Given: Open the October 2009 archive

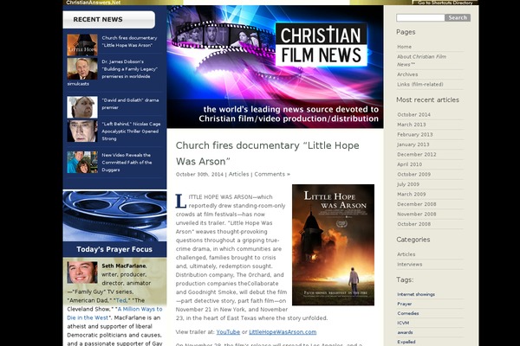Looking at the screenshot, I should [x=414, y=174].
